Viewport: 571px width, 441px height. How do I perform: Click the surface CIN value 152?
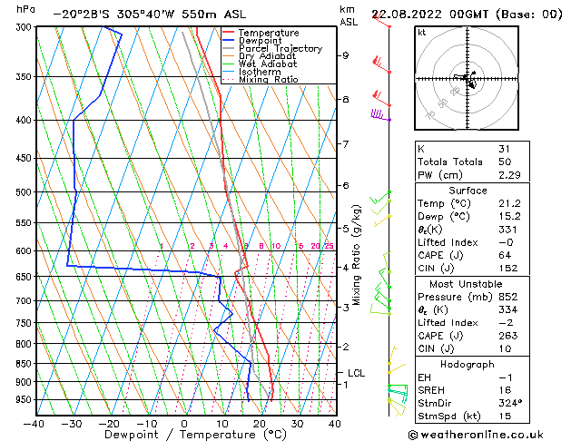pos(508,269)
